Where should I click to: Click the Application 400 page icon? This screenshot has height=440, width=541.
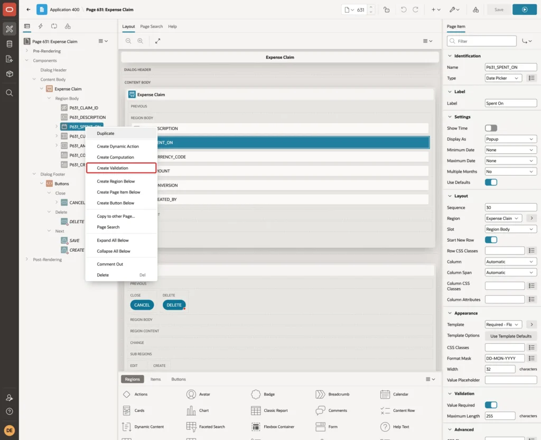tap(42, 10)
